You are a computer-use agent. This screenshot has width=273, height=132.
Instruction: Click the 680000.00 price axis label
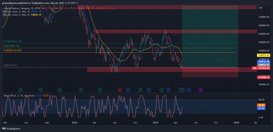click(264, 25)
